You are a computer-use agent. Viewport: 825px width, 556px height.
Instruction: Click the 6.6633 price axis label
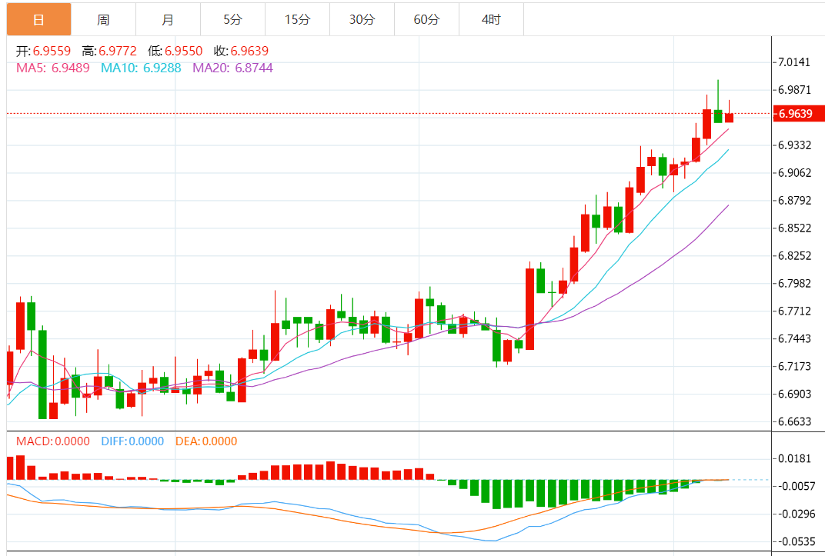pos(794,421)
